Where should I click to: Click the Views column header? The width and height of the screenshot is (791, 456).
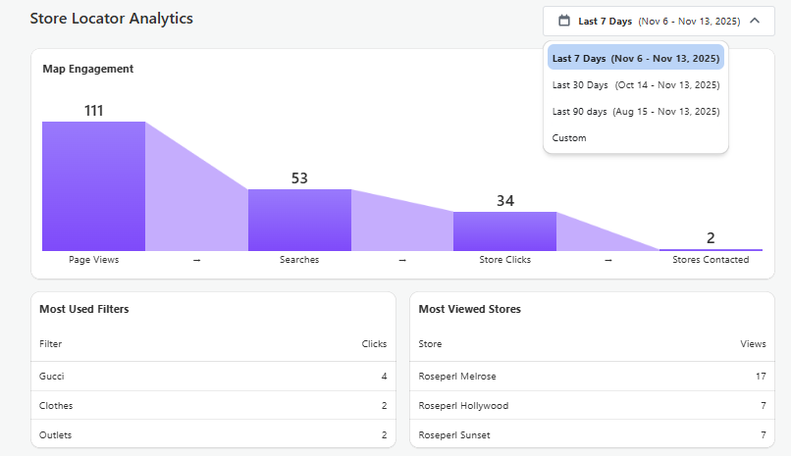coord(753,344)
